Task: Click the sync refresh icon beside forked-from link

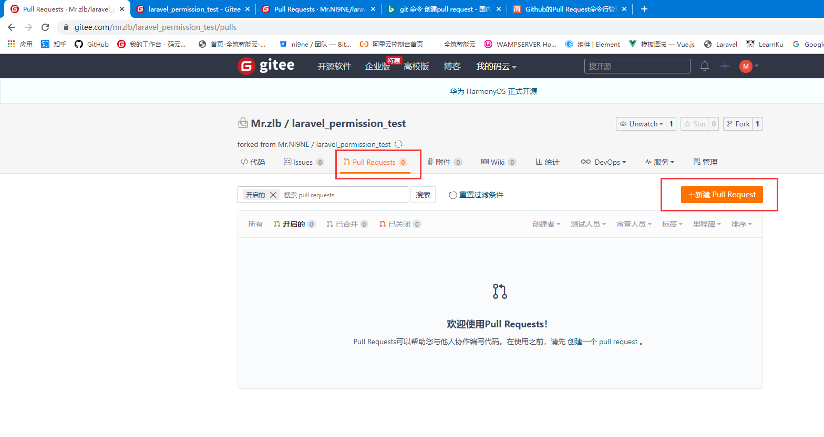Action: pyautogui.click(x=399, y=144)
